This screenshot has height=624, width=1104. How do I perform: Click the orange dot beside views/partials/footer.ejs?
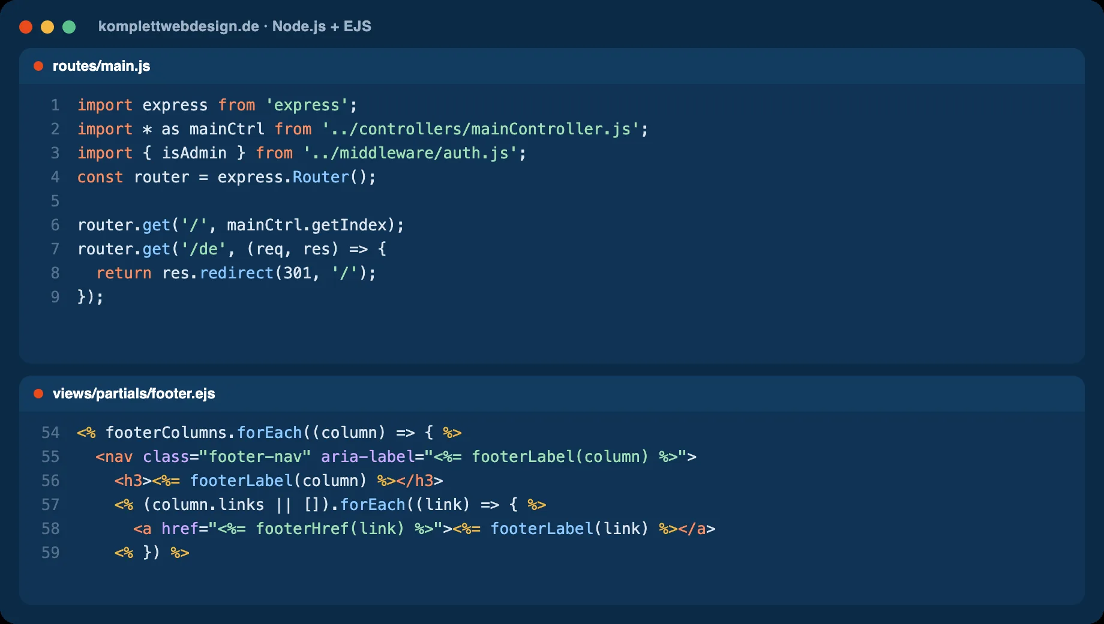tap(38, 394)
